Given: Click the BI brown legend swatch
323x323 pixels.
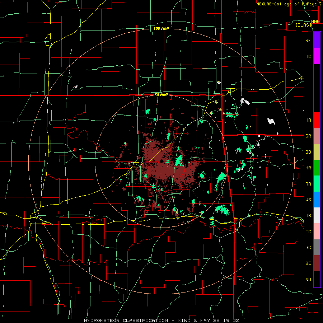Looking at the screenshot, I should point(317,263).
